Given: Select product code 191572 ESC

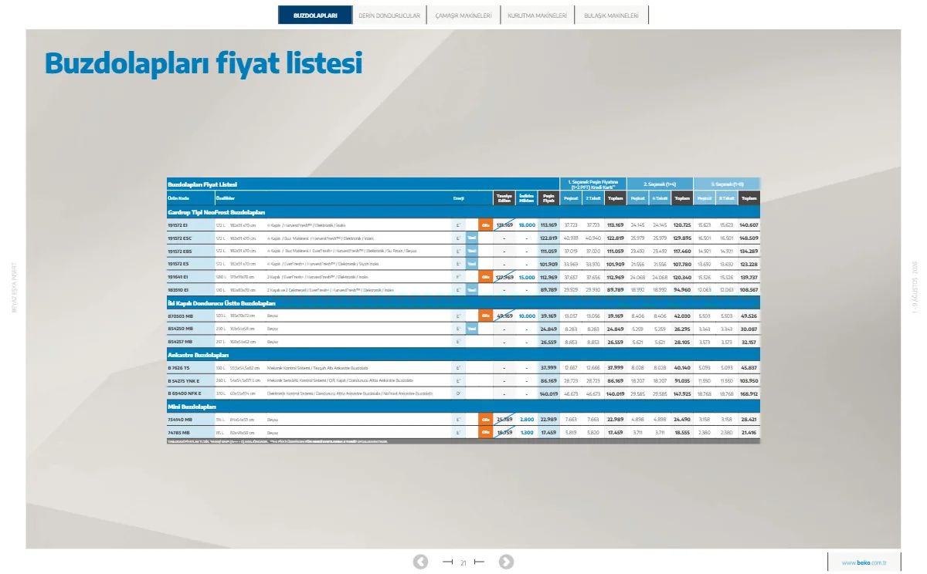Looking at the screenshot, I should [x=180, y=238].
